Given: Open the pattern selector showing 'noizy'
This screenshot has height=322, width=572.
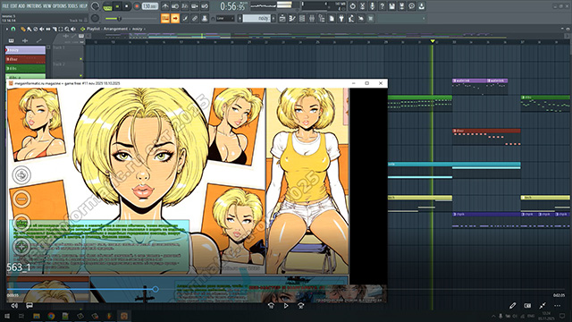Looking at the screenshot, I should coord(257,18).
